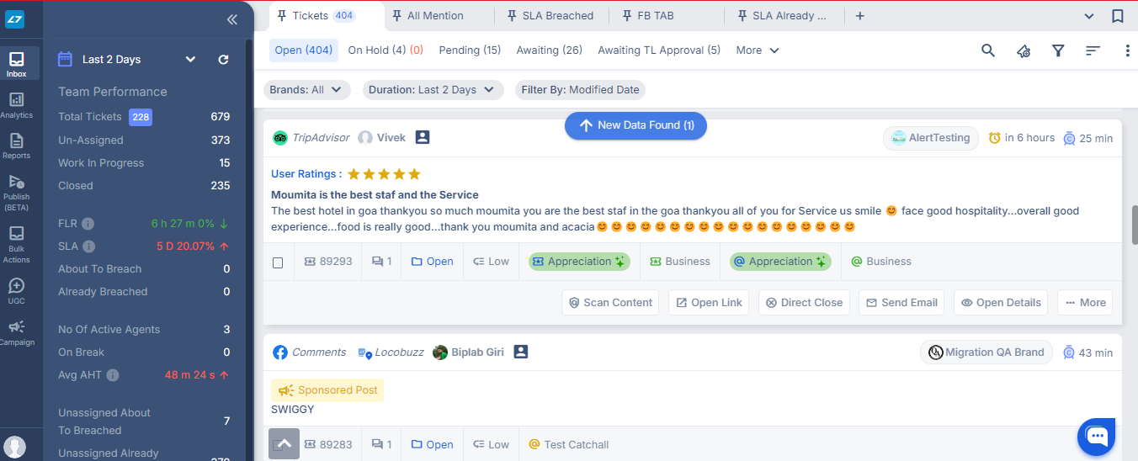Click the user avatar in sidebar
This screenshot has width=1138, height=461.
click(x=15, y=447)
